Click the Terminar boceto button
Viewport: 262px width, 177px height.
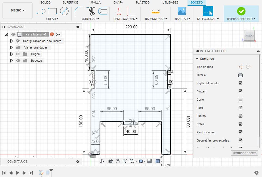tap(244, 153)
